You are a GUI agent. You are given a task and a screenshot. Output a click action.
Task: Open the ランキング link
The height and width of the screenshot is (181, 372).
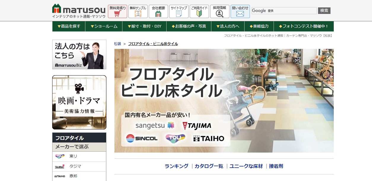(176, 166)
